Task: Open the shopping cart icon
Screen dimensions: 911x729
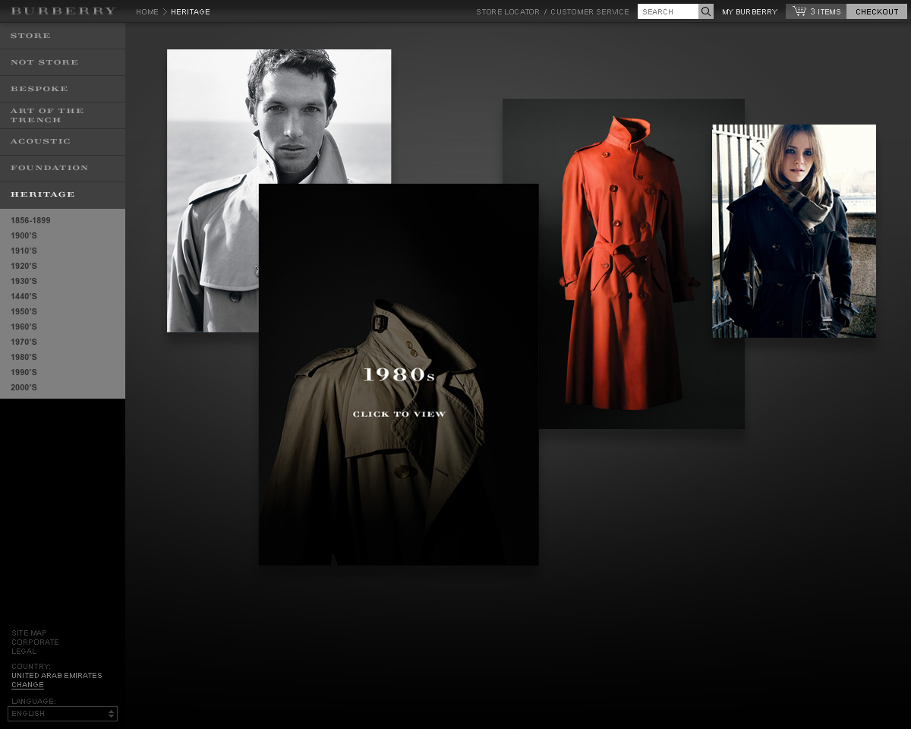Action: click(x=799, y=11)
